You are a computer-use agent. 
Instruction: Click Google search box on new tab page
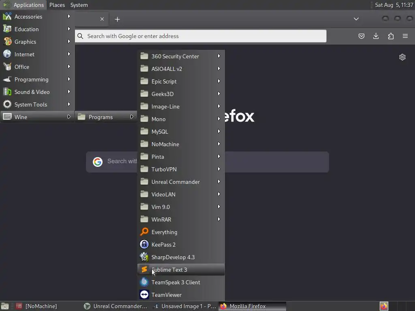[x=207, y=162]
